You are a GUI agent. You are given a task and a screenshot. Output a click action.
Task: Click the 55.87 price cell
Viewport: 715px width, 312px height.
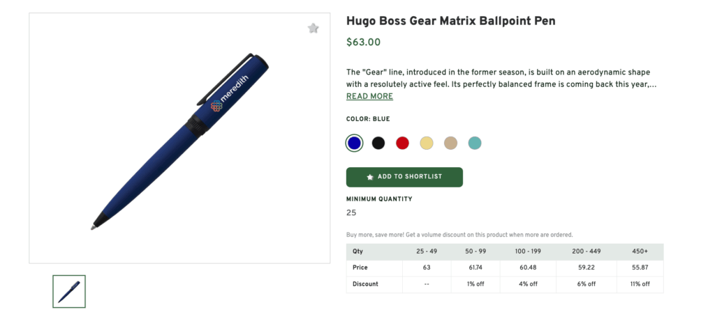pos(640,267)
